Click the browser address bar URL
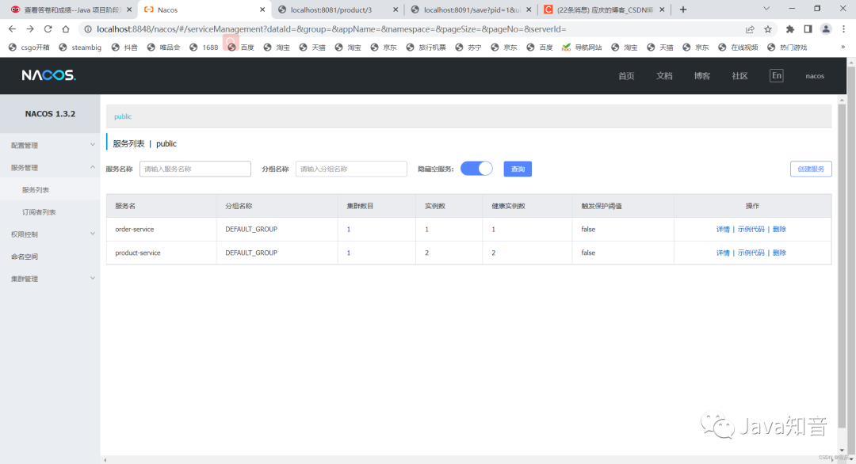 pyautogui.click(x=331, y=29)
